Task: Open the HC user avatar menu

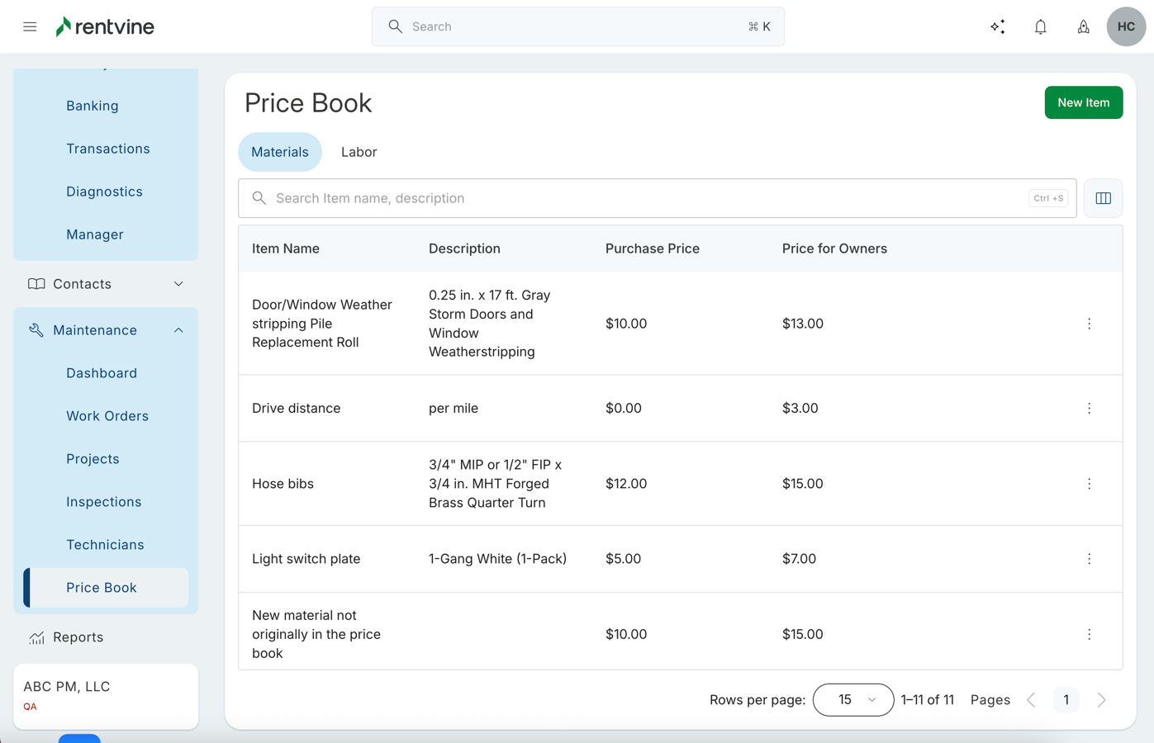Action: coord(1126,26)
